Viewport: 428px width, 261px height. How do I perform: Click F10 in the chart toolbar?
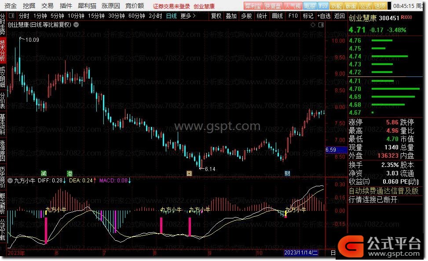(x=293, y=16)
